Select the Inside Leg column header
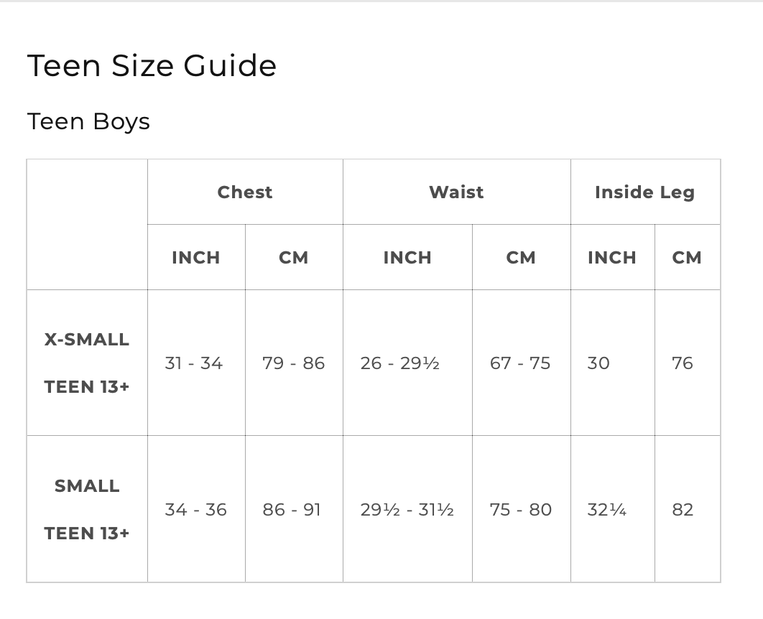 click(x=644, y=192)
